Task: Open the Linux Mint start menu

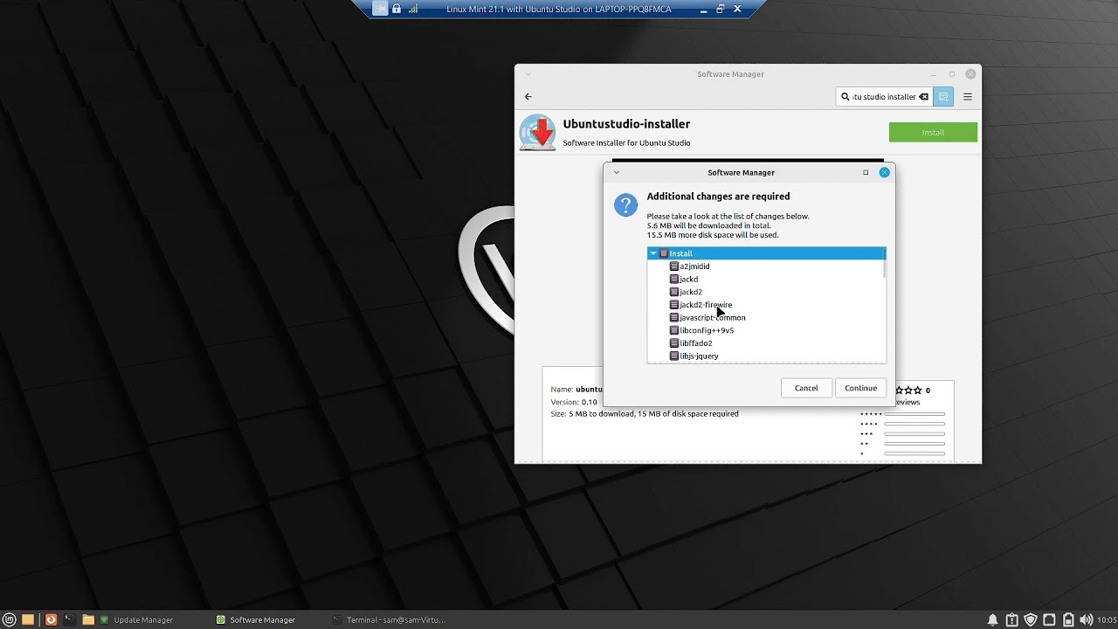Action: tap(10, 619)
